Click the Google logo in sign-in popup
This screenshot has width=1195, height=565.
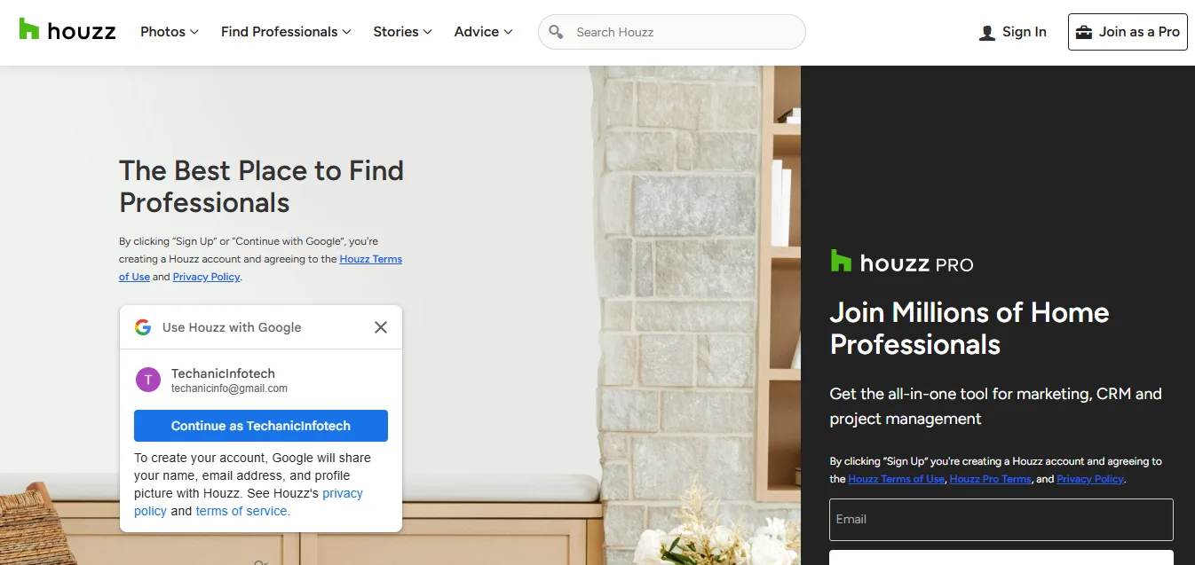(143, 327)
